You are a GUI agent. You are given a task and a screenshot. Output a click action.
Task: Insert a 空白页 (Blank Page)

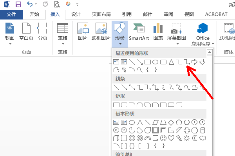coord(26,32)
